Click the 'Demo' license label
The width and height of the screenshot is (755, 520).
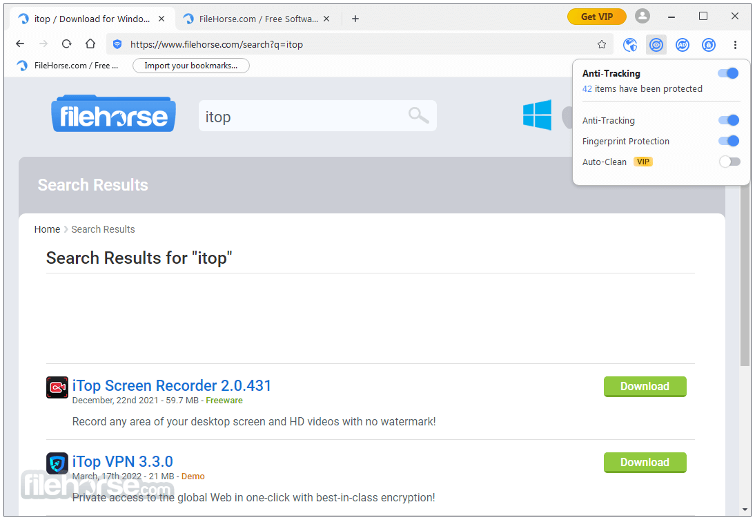click(193, 476)
